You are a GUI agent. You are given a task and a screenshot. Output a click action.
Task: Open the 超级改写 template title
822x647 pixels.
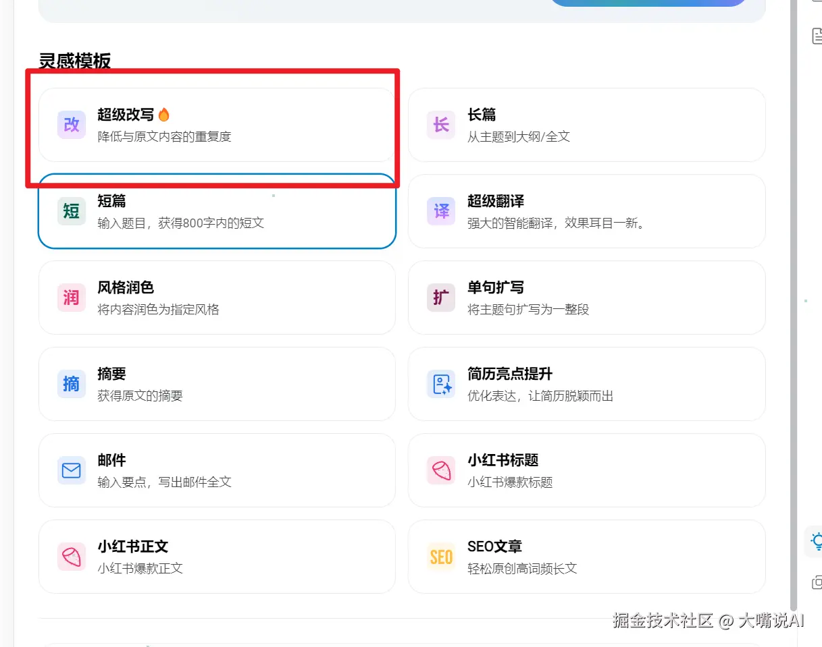coord(126,115)
